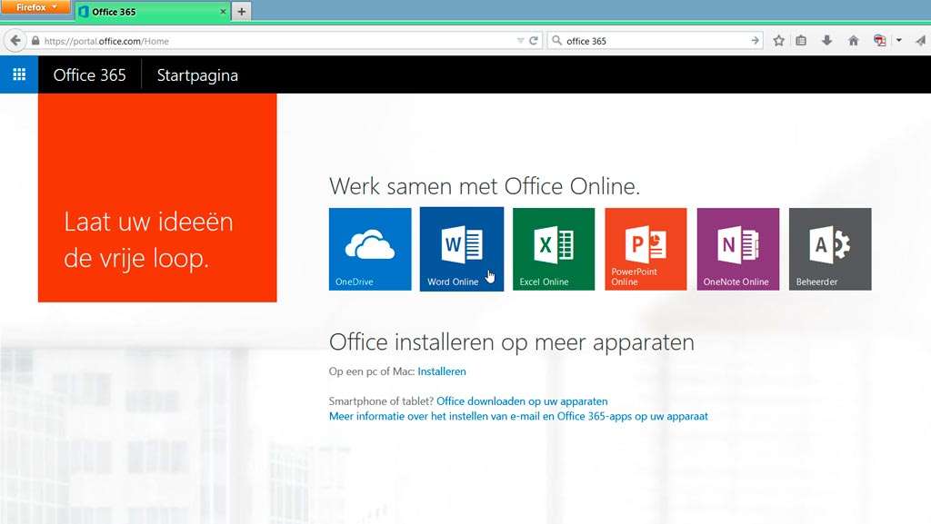Open a new tab with plus button
The image size is (931, 524).
(242, 11)
